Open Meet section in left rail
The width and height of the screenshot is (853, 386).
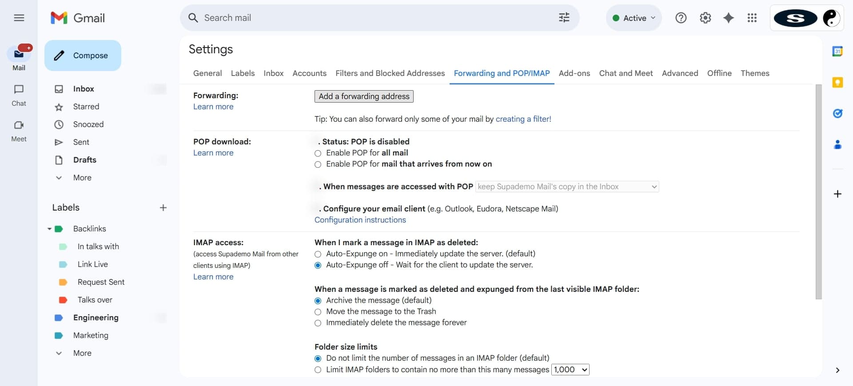[19, 131]
